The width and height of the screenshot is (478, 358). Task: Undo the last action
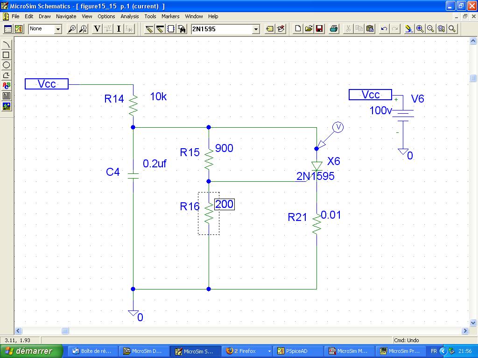(384, 29)
